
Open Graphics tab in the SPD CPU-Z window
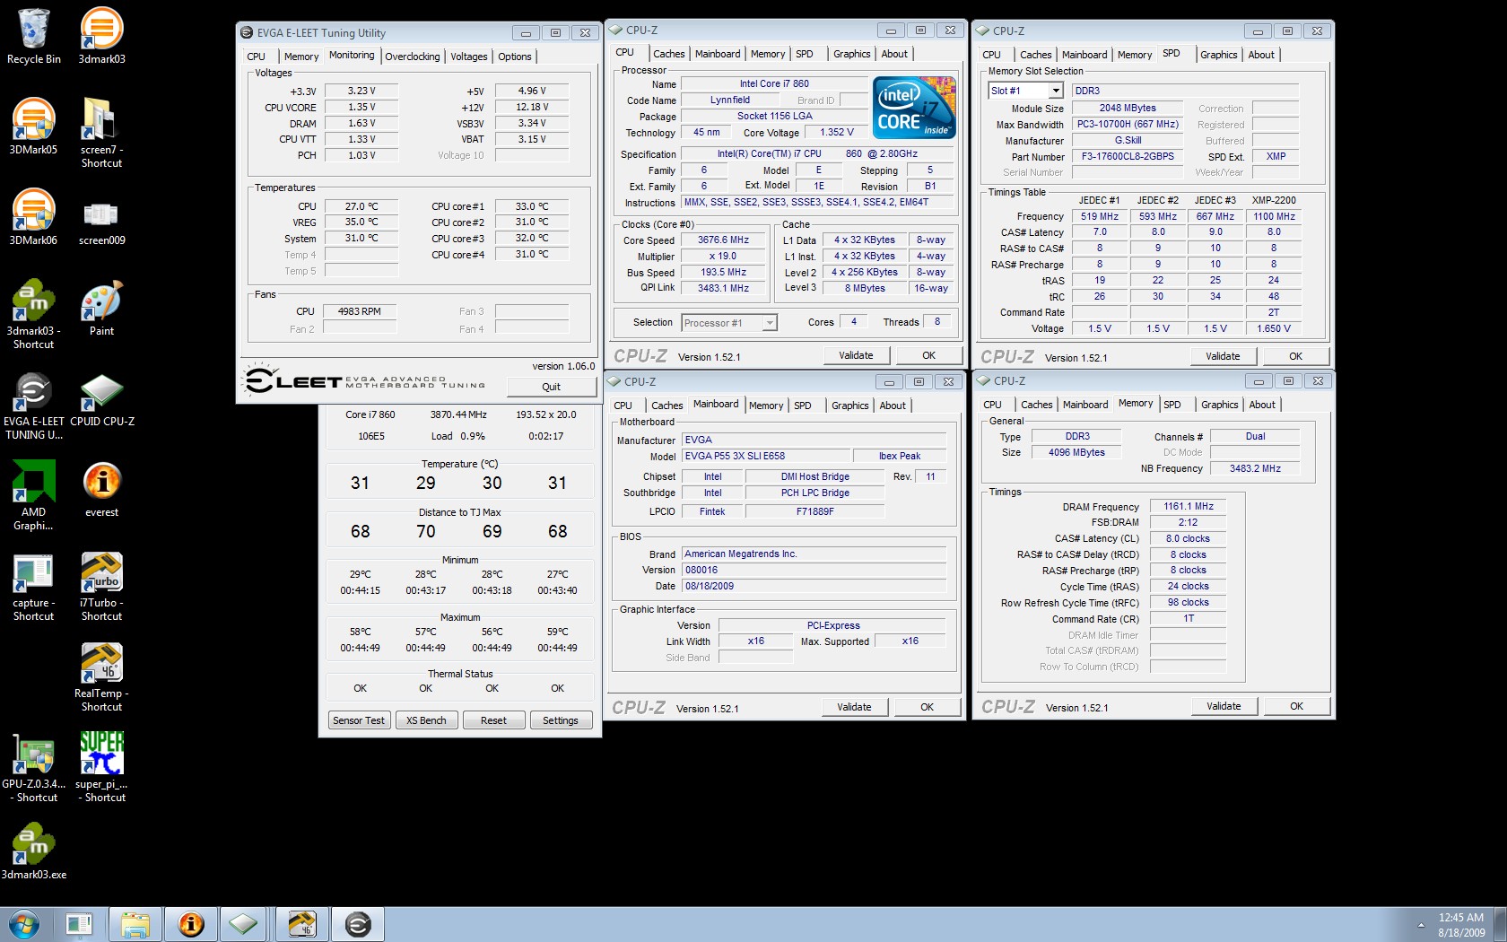1218,55
